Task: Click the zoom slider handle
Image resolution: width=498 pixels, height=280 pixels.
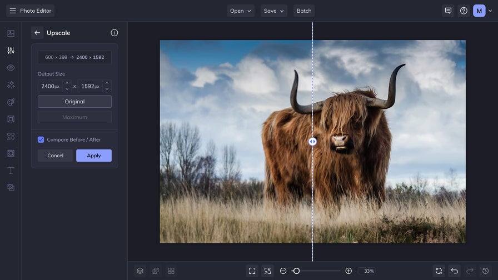Action: 296,271
